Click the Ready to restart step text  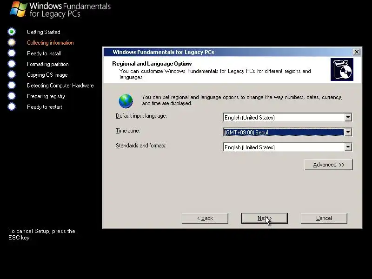tap(44, 107)
